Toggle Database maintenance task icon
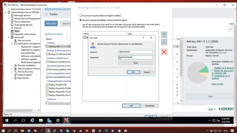The height and width of the screenshot is (133, 237). tap(47, 62)
